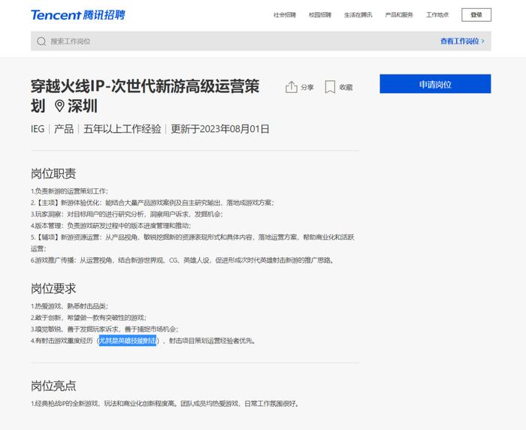The image size is (526, 430).
Task: Click the 产品 category tag
Action: click(64, 129)
